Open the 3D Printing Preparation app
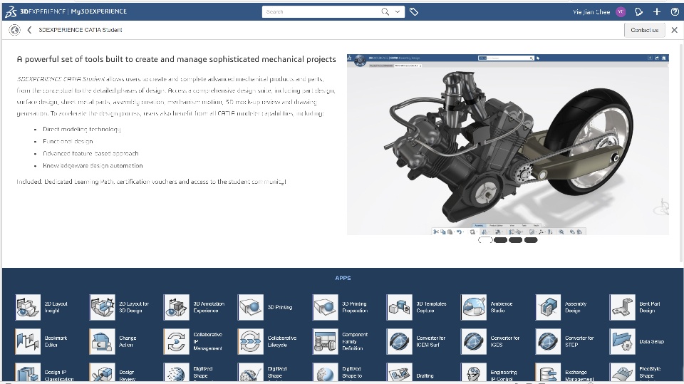684x384 pixels. coord(326,307)
